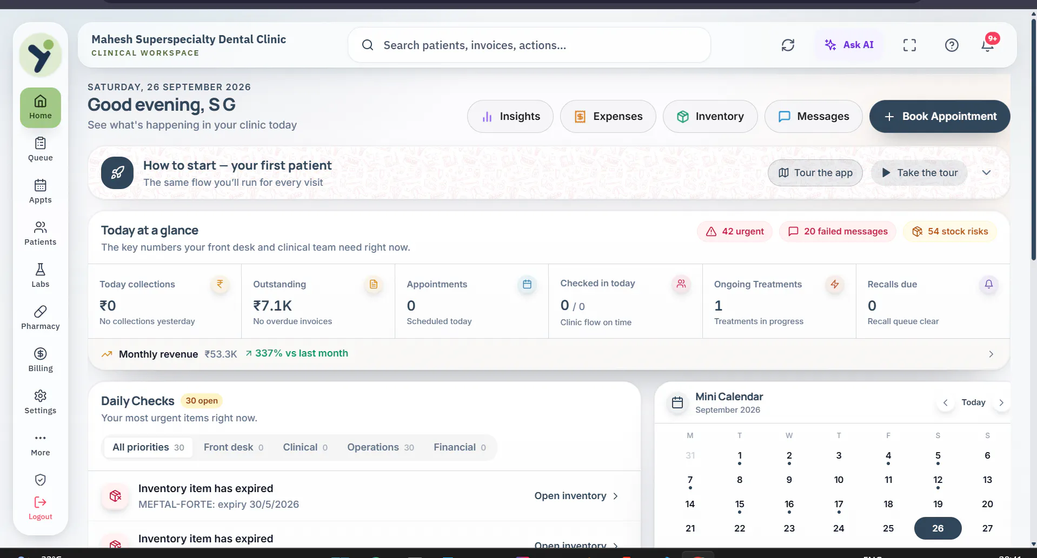Open Labs from the sidebar

(x=41, y=276)
